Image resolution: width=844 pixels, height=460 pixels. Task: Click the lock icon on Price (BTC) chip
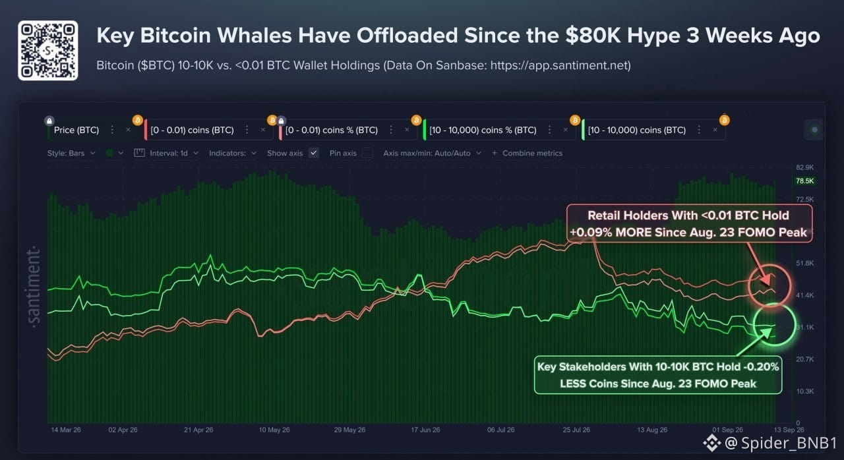point(49,121)
